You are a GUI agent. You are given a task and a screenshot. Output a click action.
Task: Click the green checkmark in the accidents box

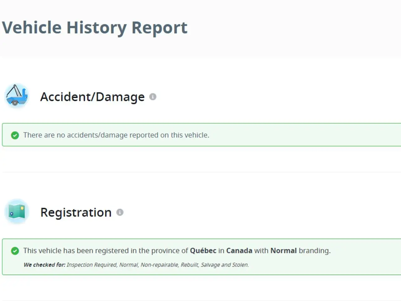click(15, 135)
